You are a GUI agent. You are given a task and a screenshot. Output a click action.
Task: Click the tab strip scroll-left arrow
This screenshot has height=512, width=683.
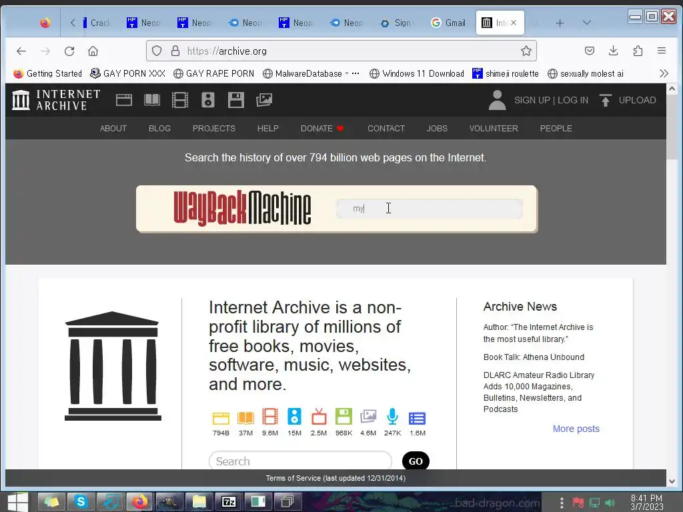pos(73,23)
